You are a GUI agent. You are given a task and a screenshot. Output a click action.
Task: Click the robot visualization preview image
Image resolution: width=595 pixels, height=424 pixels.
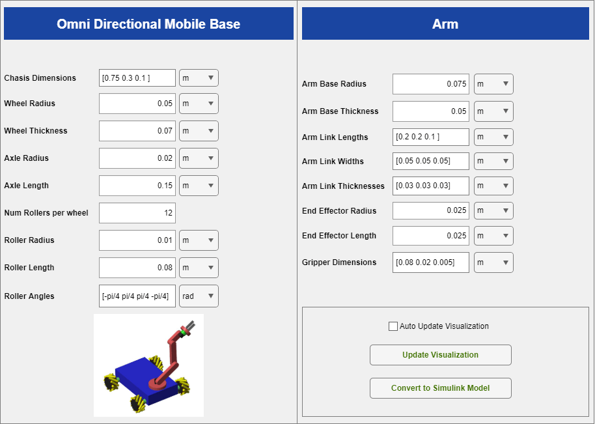(x=148, y=365)
